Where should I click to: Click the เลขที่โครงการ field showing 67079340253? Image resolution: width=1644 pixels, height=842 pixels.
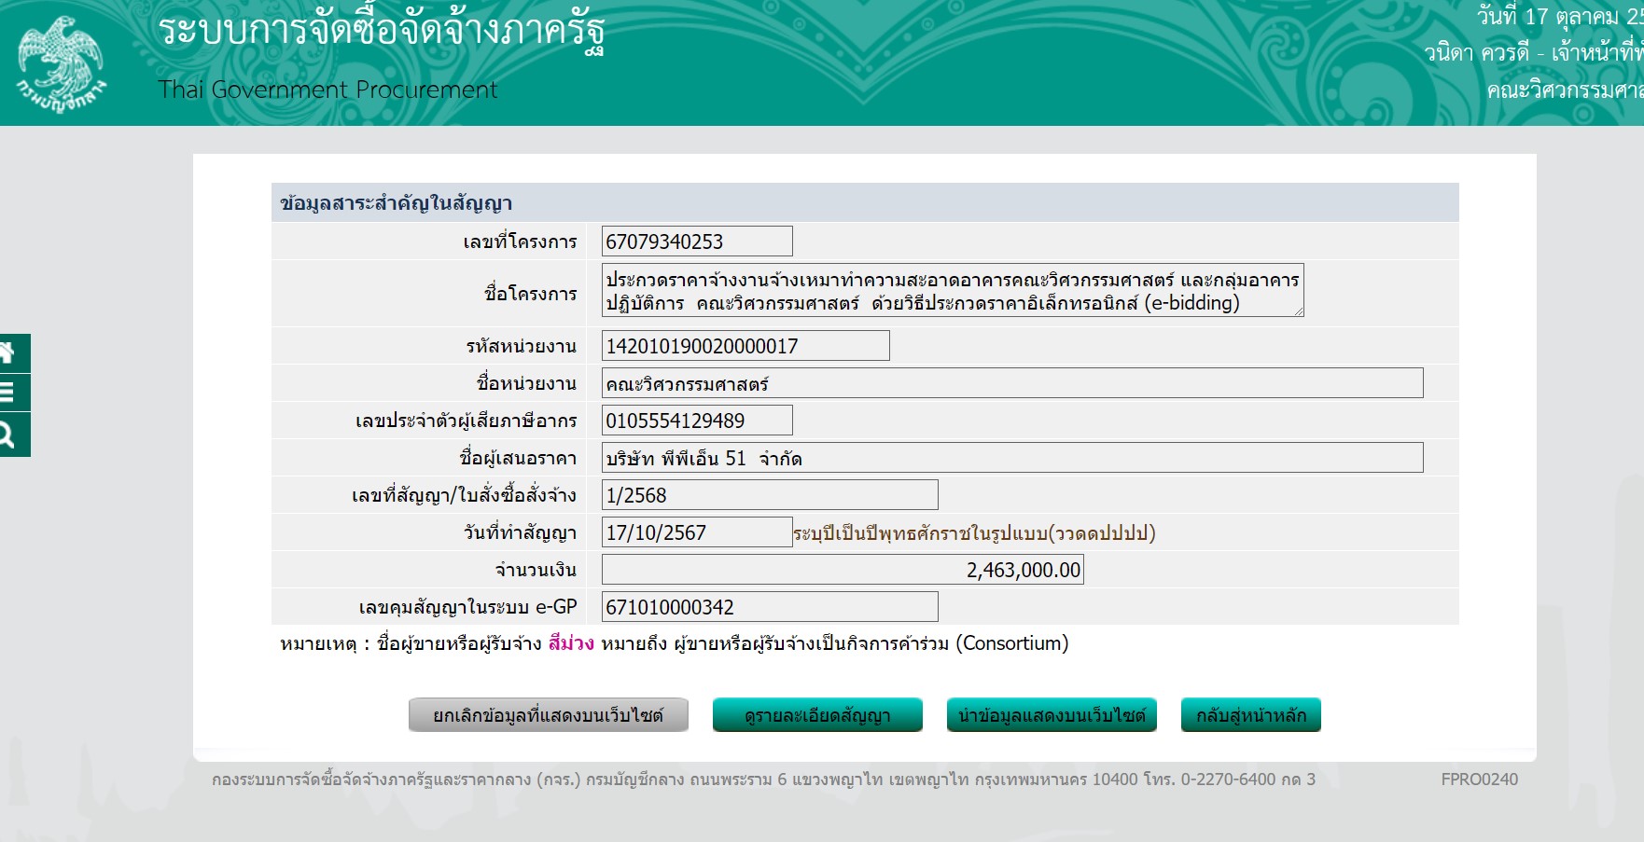pos(697,242)
